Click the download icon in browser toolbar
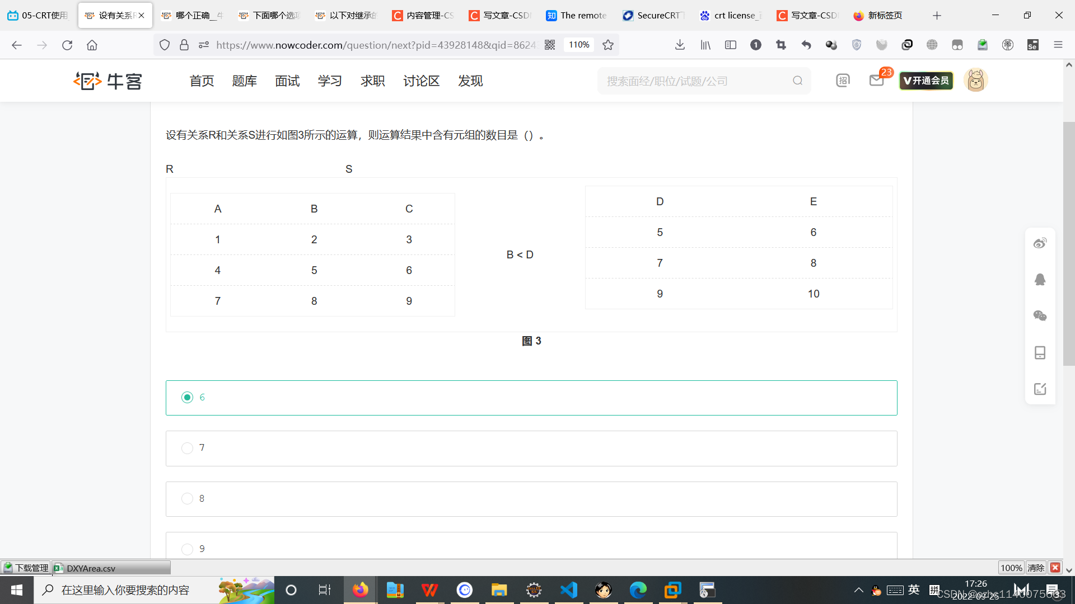 (x=680, y=44)
